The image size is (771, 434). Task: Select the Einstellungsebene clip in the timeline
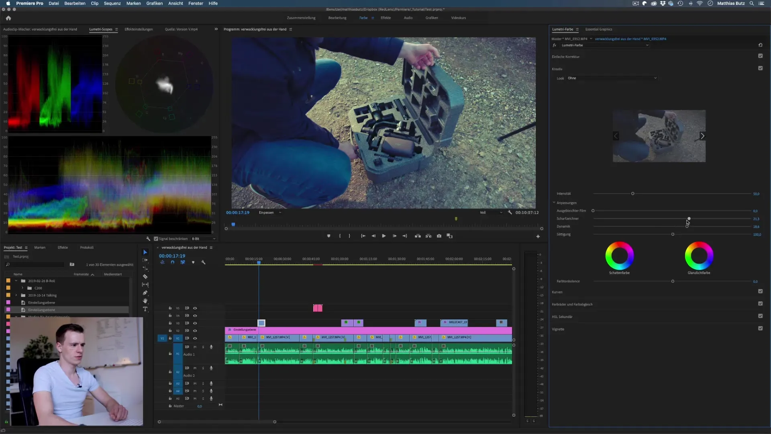(368, 330)
